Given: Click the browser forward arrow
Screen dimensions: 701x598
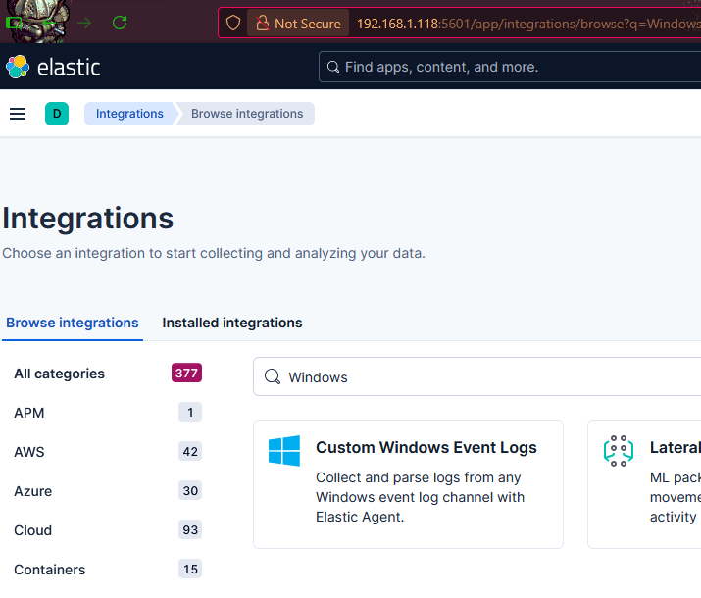Looking at the screenshot, I should (x=84, y=23).
